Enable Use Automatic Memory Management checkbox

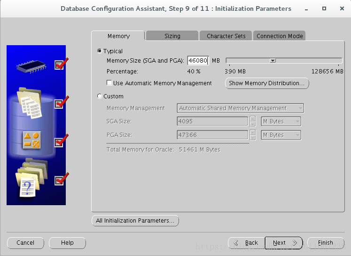[x=109, y=83]
